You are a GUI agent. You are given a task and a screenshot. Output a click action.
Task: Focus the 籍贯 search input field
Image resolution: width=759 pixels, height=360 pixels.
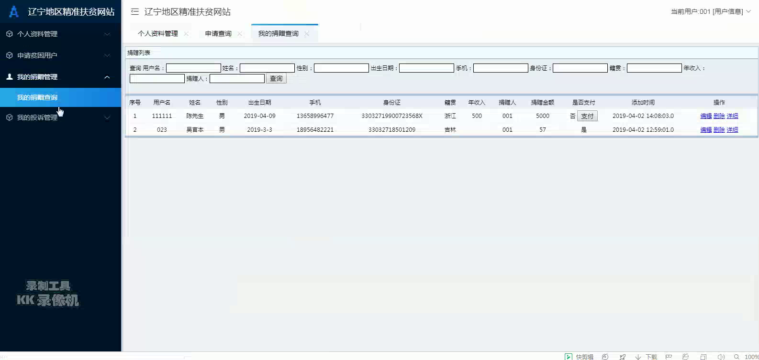654,68
